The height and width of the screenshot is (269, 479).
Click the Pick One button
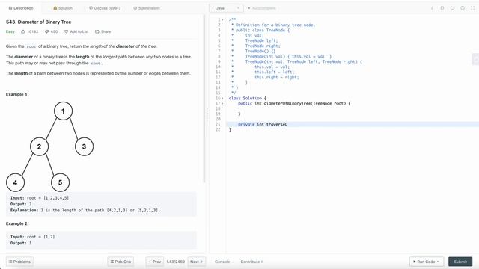coord(120,262)
